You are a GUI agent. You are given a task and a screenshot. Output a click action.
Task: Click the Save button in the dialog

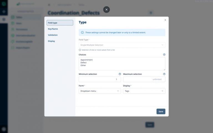pos(161,111)
